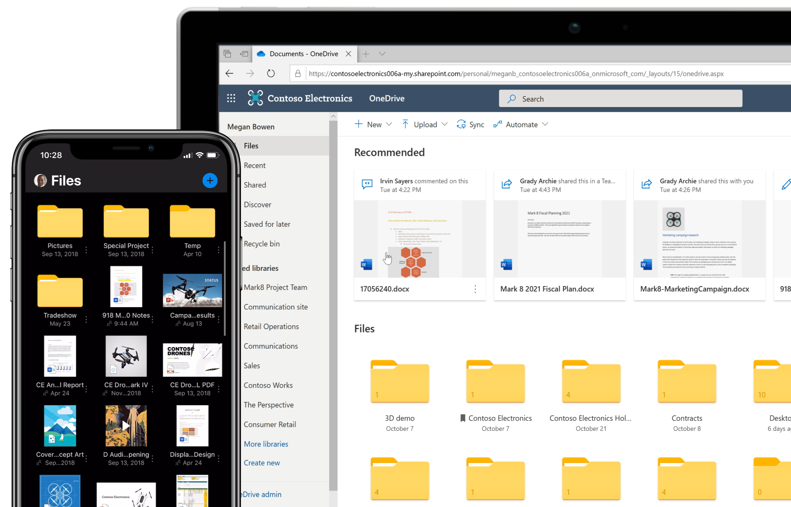
Task: Tap the profile avatar on phone
Action: point(40,181)
